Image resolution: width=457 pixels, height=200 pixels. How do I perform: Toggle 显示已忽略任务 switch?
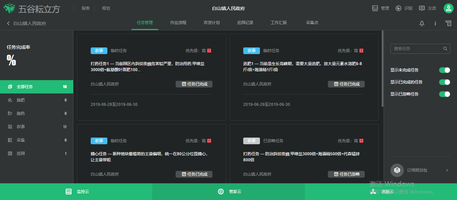pos(445,94)
